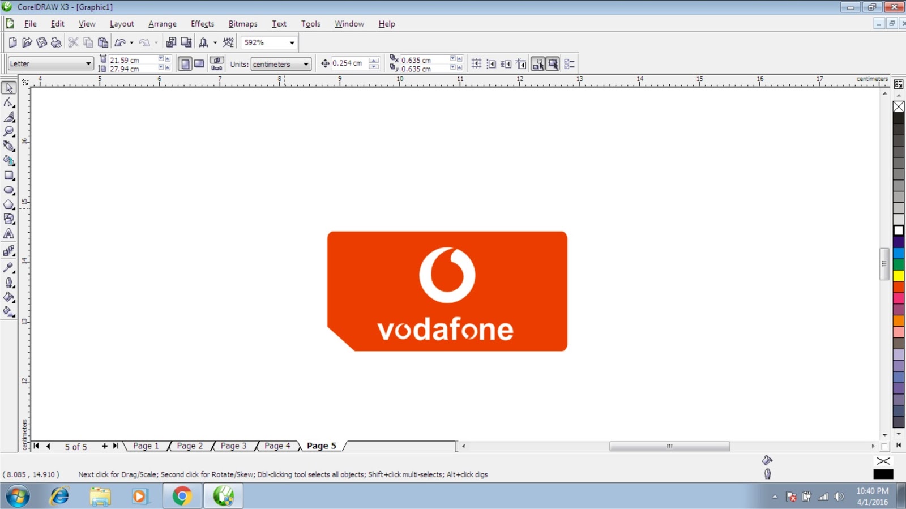Select the Polygon tool

[9, 204]
